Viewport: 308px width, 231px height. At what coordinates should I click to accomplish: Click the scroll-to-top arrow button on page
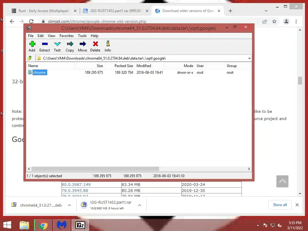click(282, 181)
